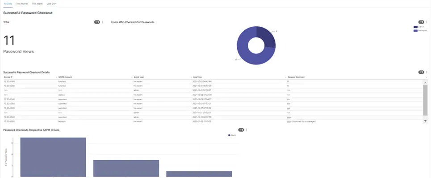
Task: Click filter badge on Checkout Details table
Action: click(x=421, y=72)
